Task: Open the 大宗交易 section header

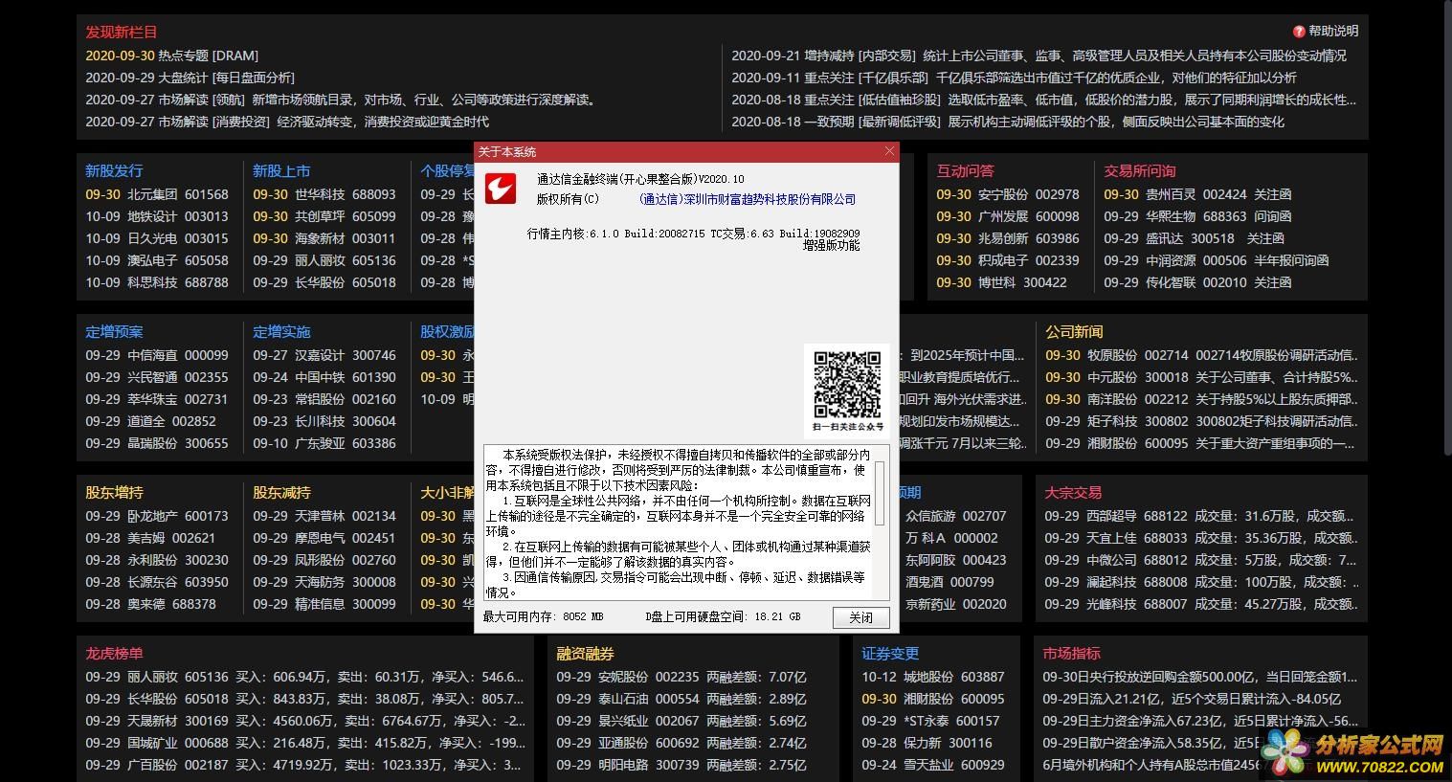Action: click(1073, 492)
